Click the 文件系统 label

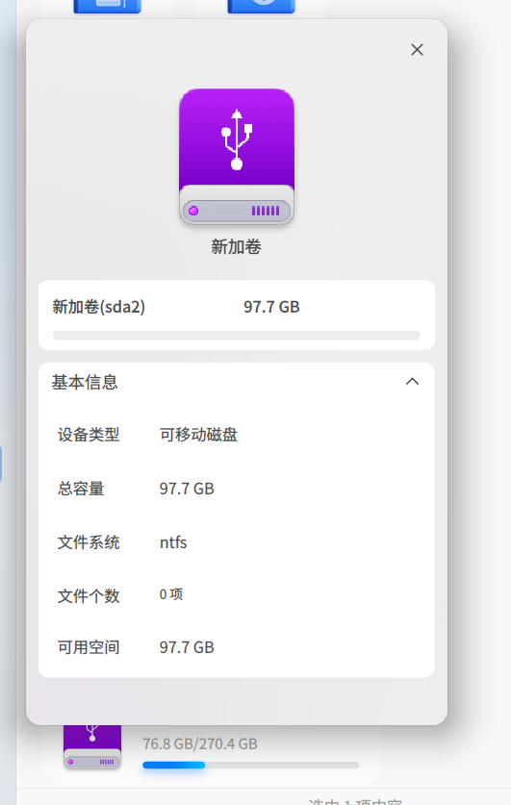89,542
